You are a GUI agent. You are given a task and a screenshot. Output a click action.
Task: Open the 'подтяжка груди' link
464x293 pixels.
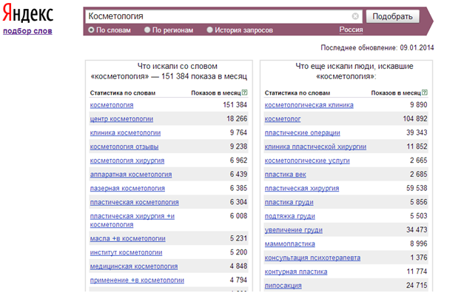[x=289, y=216]
